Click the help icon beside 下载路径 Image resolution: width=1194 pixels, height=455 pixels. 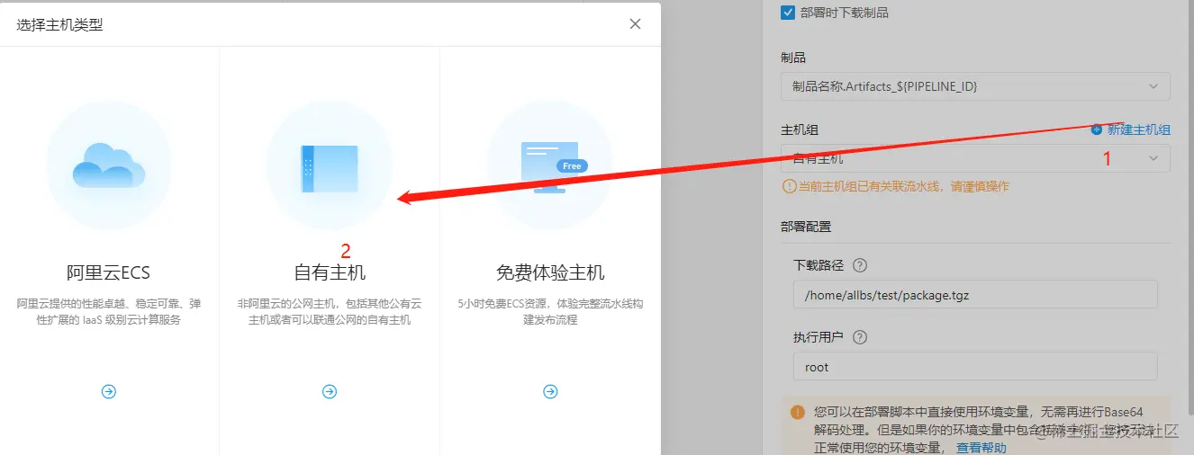(x=859, y=265)
